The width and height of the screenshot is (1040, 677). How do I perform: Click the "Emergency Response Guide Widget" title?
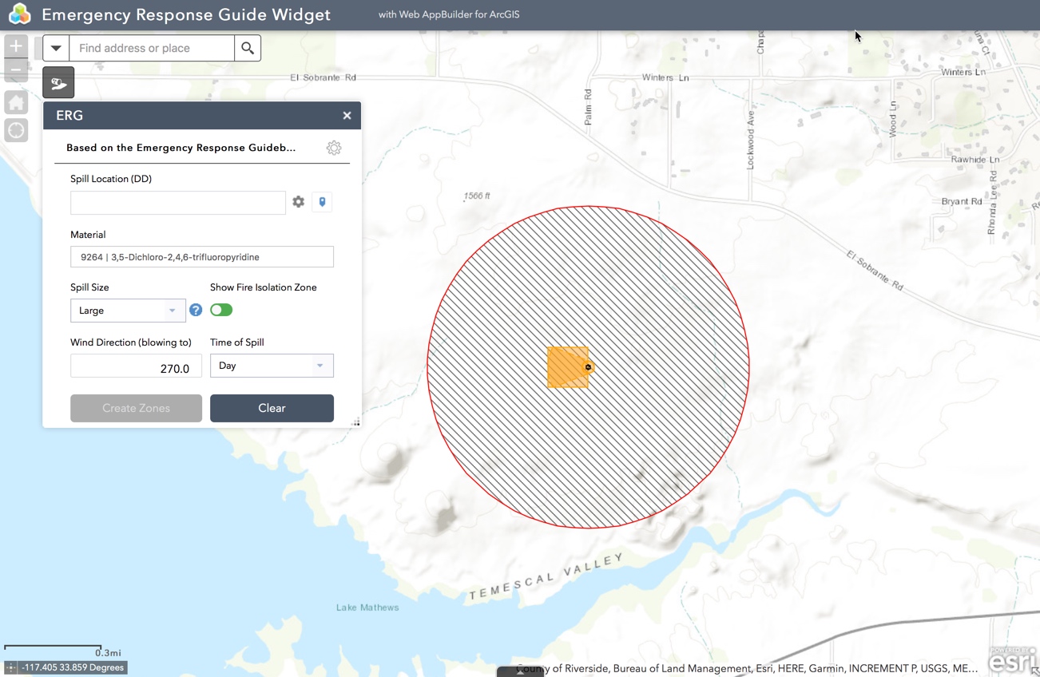click(x=186, y=14)
